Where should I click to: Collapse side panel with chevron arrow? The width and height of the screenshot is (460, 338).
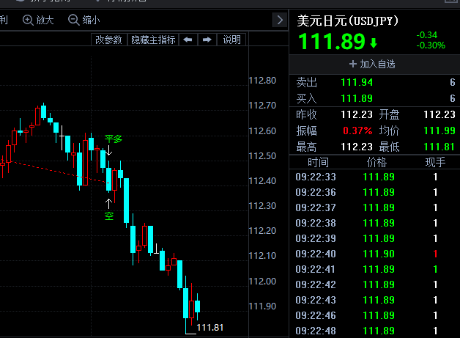pyautogui.click(x=280, y=20)
